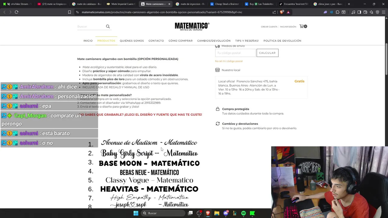The width and height of the screenshot is (388, 218).
Task: Open the Windows Start menu
Action: click(x=136, y=213)
